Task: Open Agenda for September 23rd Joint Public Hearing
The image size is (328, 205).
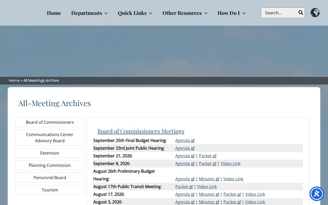Action: [185, 148]
